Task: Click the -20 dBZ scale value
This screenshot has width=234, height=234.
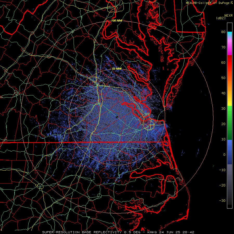Action: 222,185
